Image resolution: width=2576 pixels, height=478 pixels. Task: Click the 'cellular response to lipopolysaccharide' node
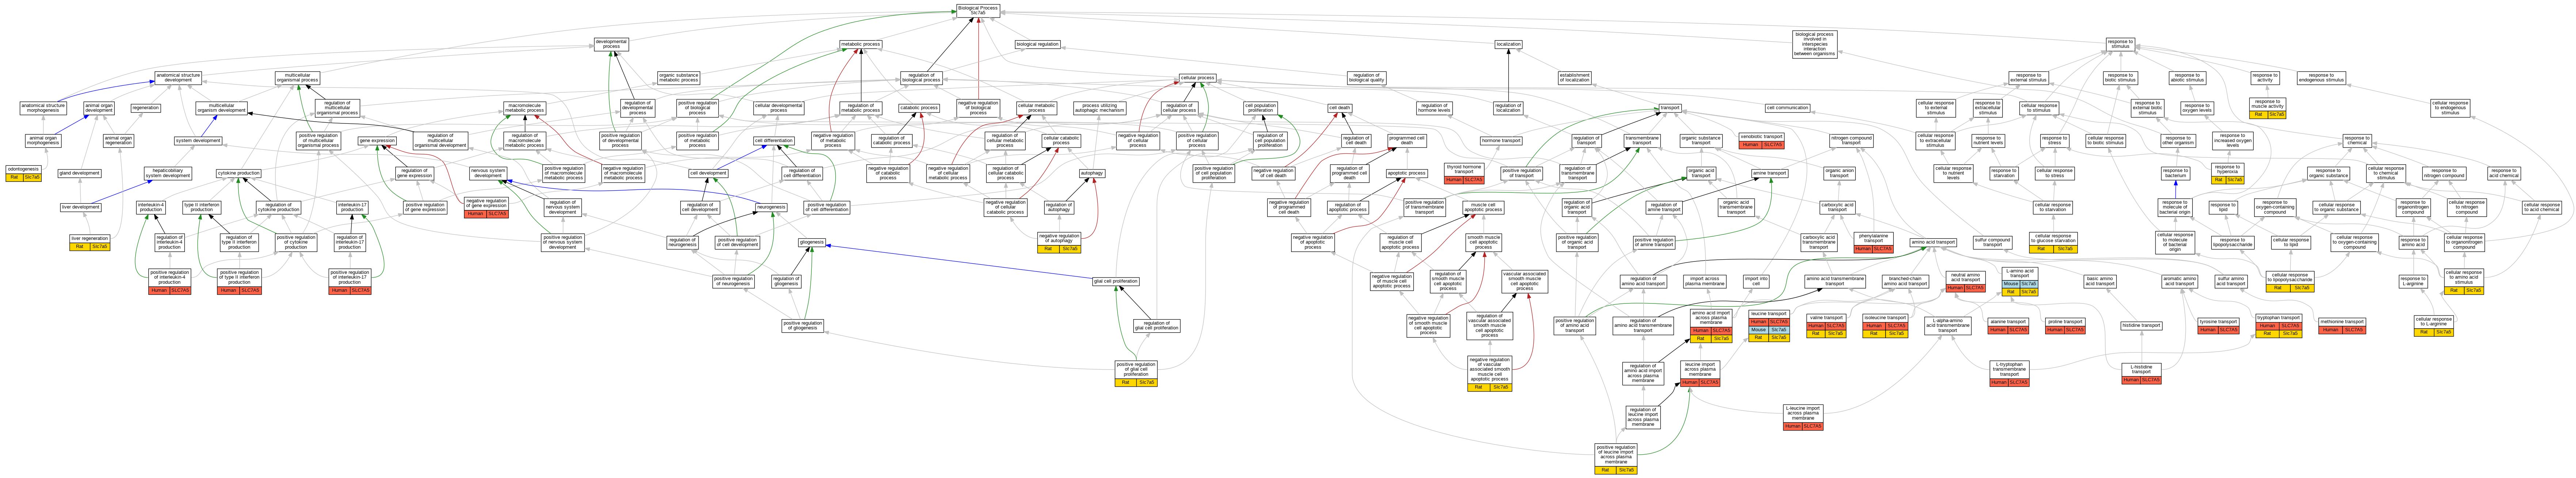coord(2290,281)
